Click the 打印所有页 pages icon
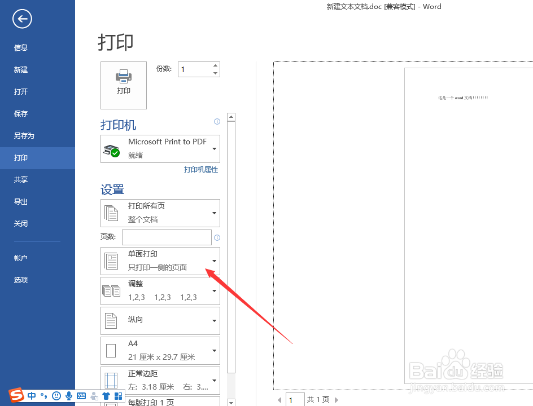This screenshot has width=533, height=406. click(111, 213)
